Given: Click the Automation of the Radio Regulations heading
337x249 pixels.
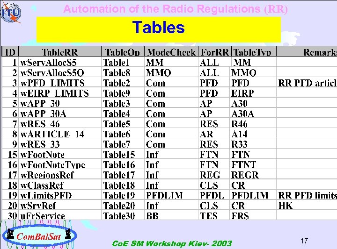Looking at the screenshot, I should point(176,9).
